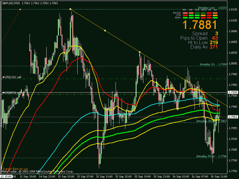Select the '#13586532 sell' order label
Screen dimensions: 239x179
[x=11, y=93]
